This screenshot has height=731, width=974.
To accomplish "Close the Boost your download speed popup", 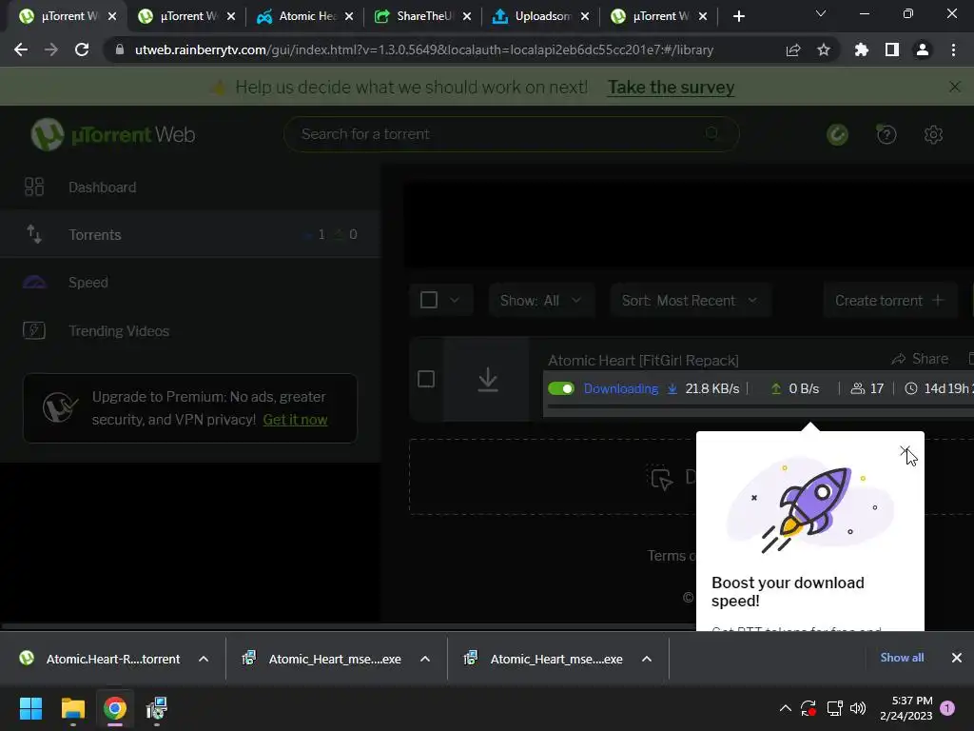I will [906, 450].
